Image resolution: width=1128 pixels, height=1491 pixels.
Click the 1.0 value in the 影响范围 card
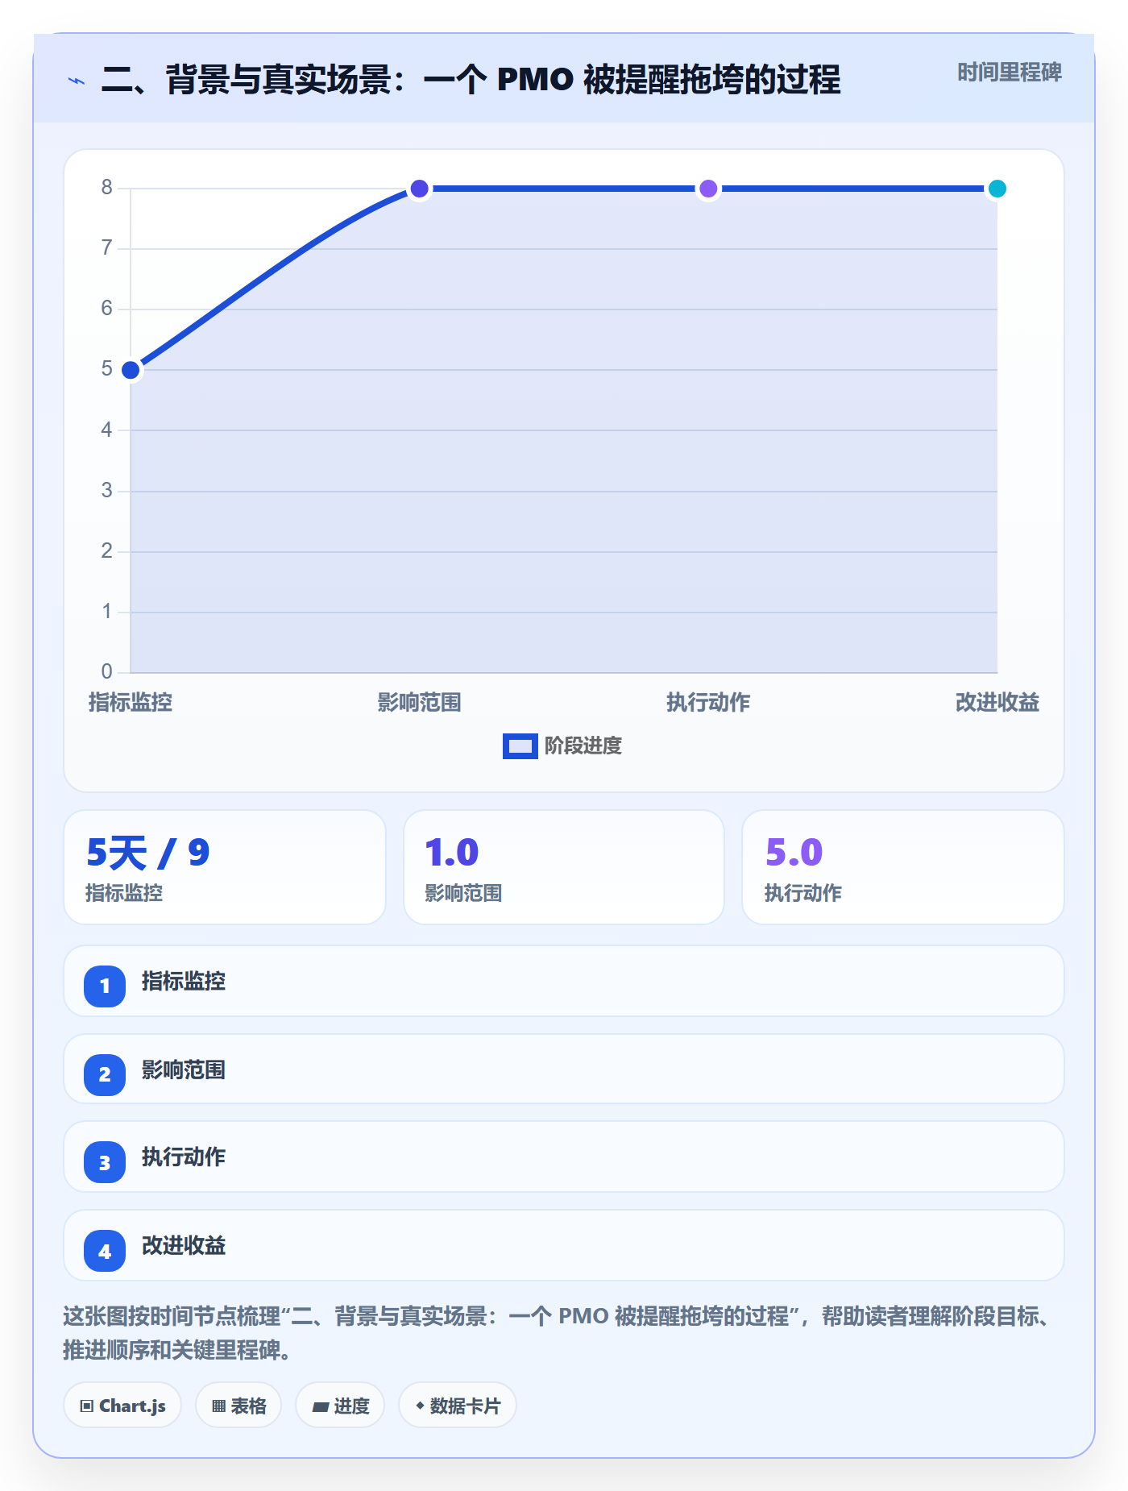452,853
